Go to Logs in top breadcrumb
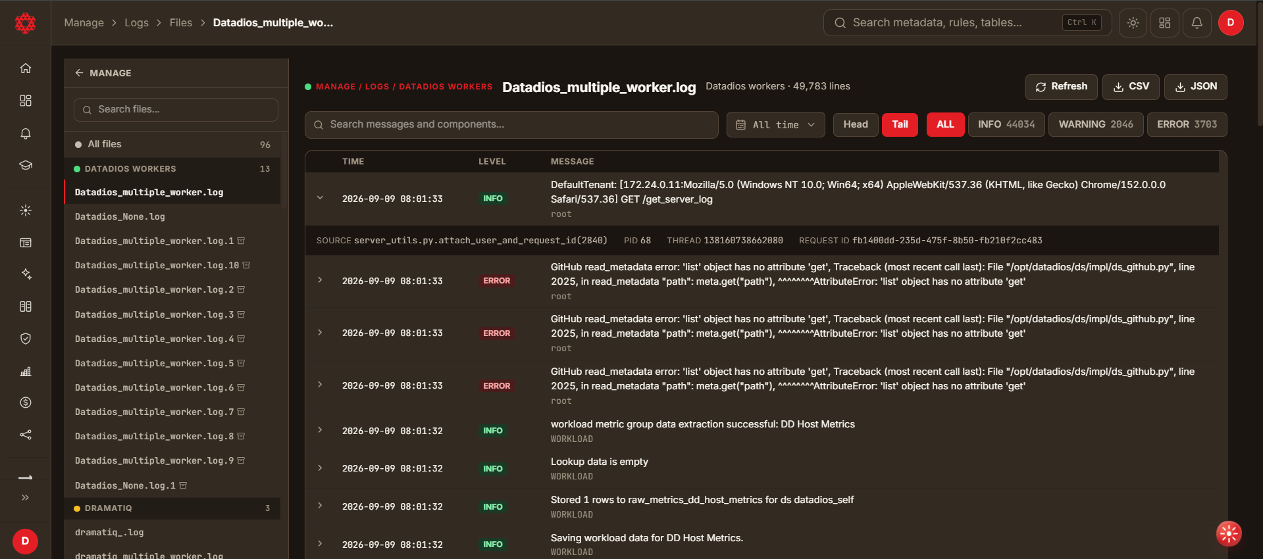 [137, 23]
